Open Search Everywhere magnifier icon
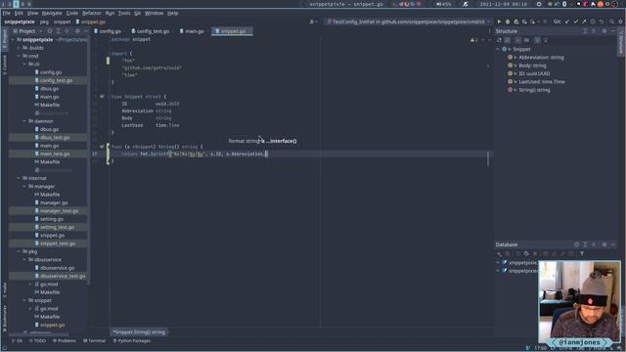Image resolution: width=626 pixels, height=352 pixels. [x=611, y=22]
